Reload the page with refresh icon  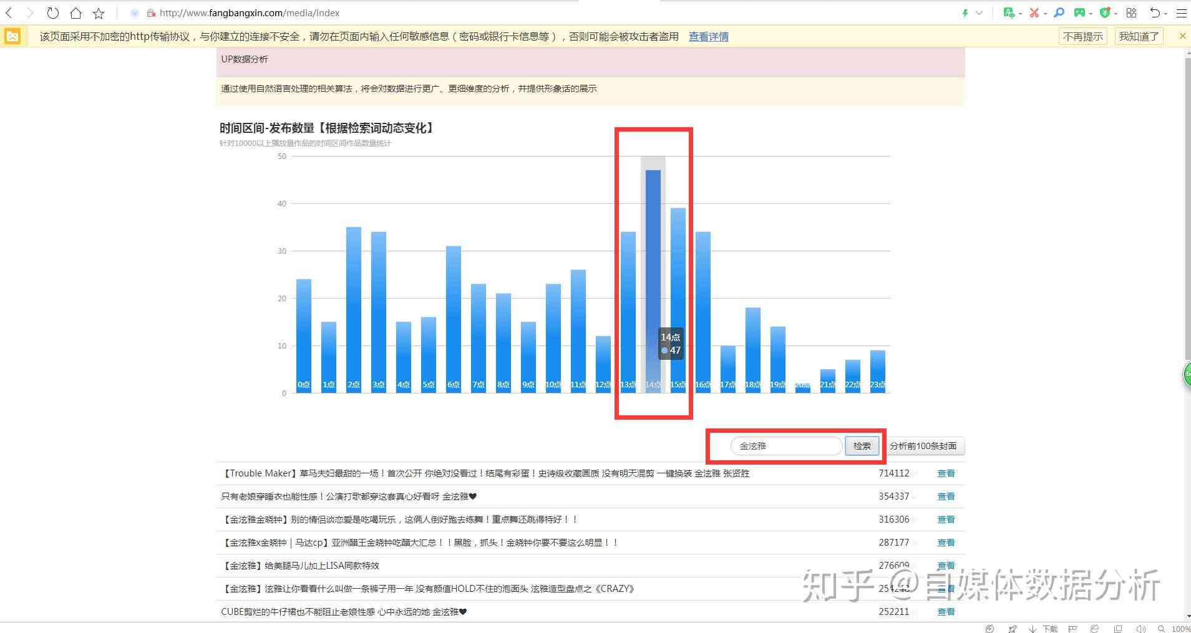click(53, 12)
